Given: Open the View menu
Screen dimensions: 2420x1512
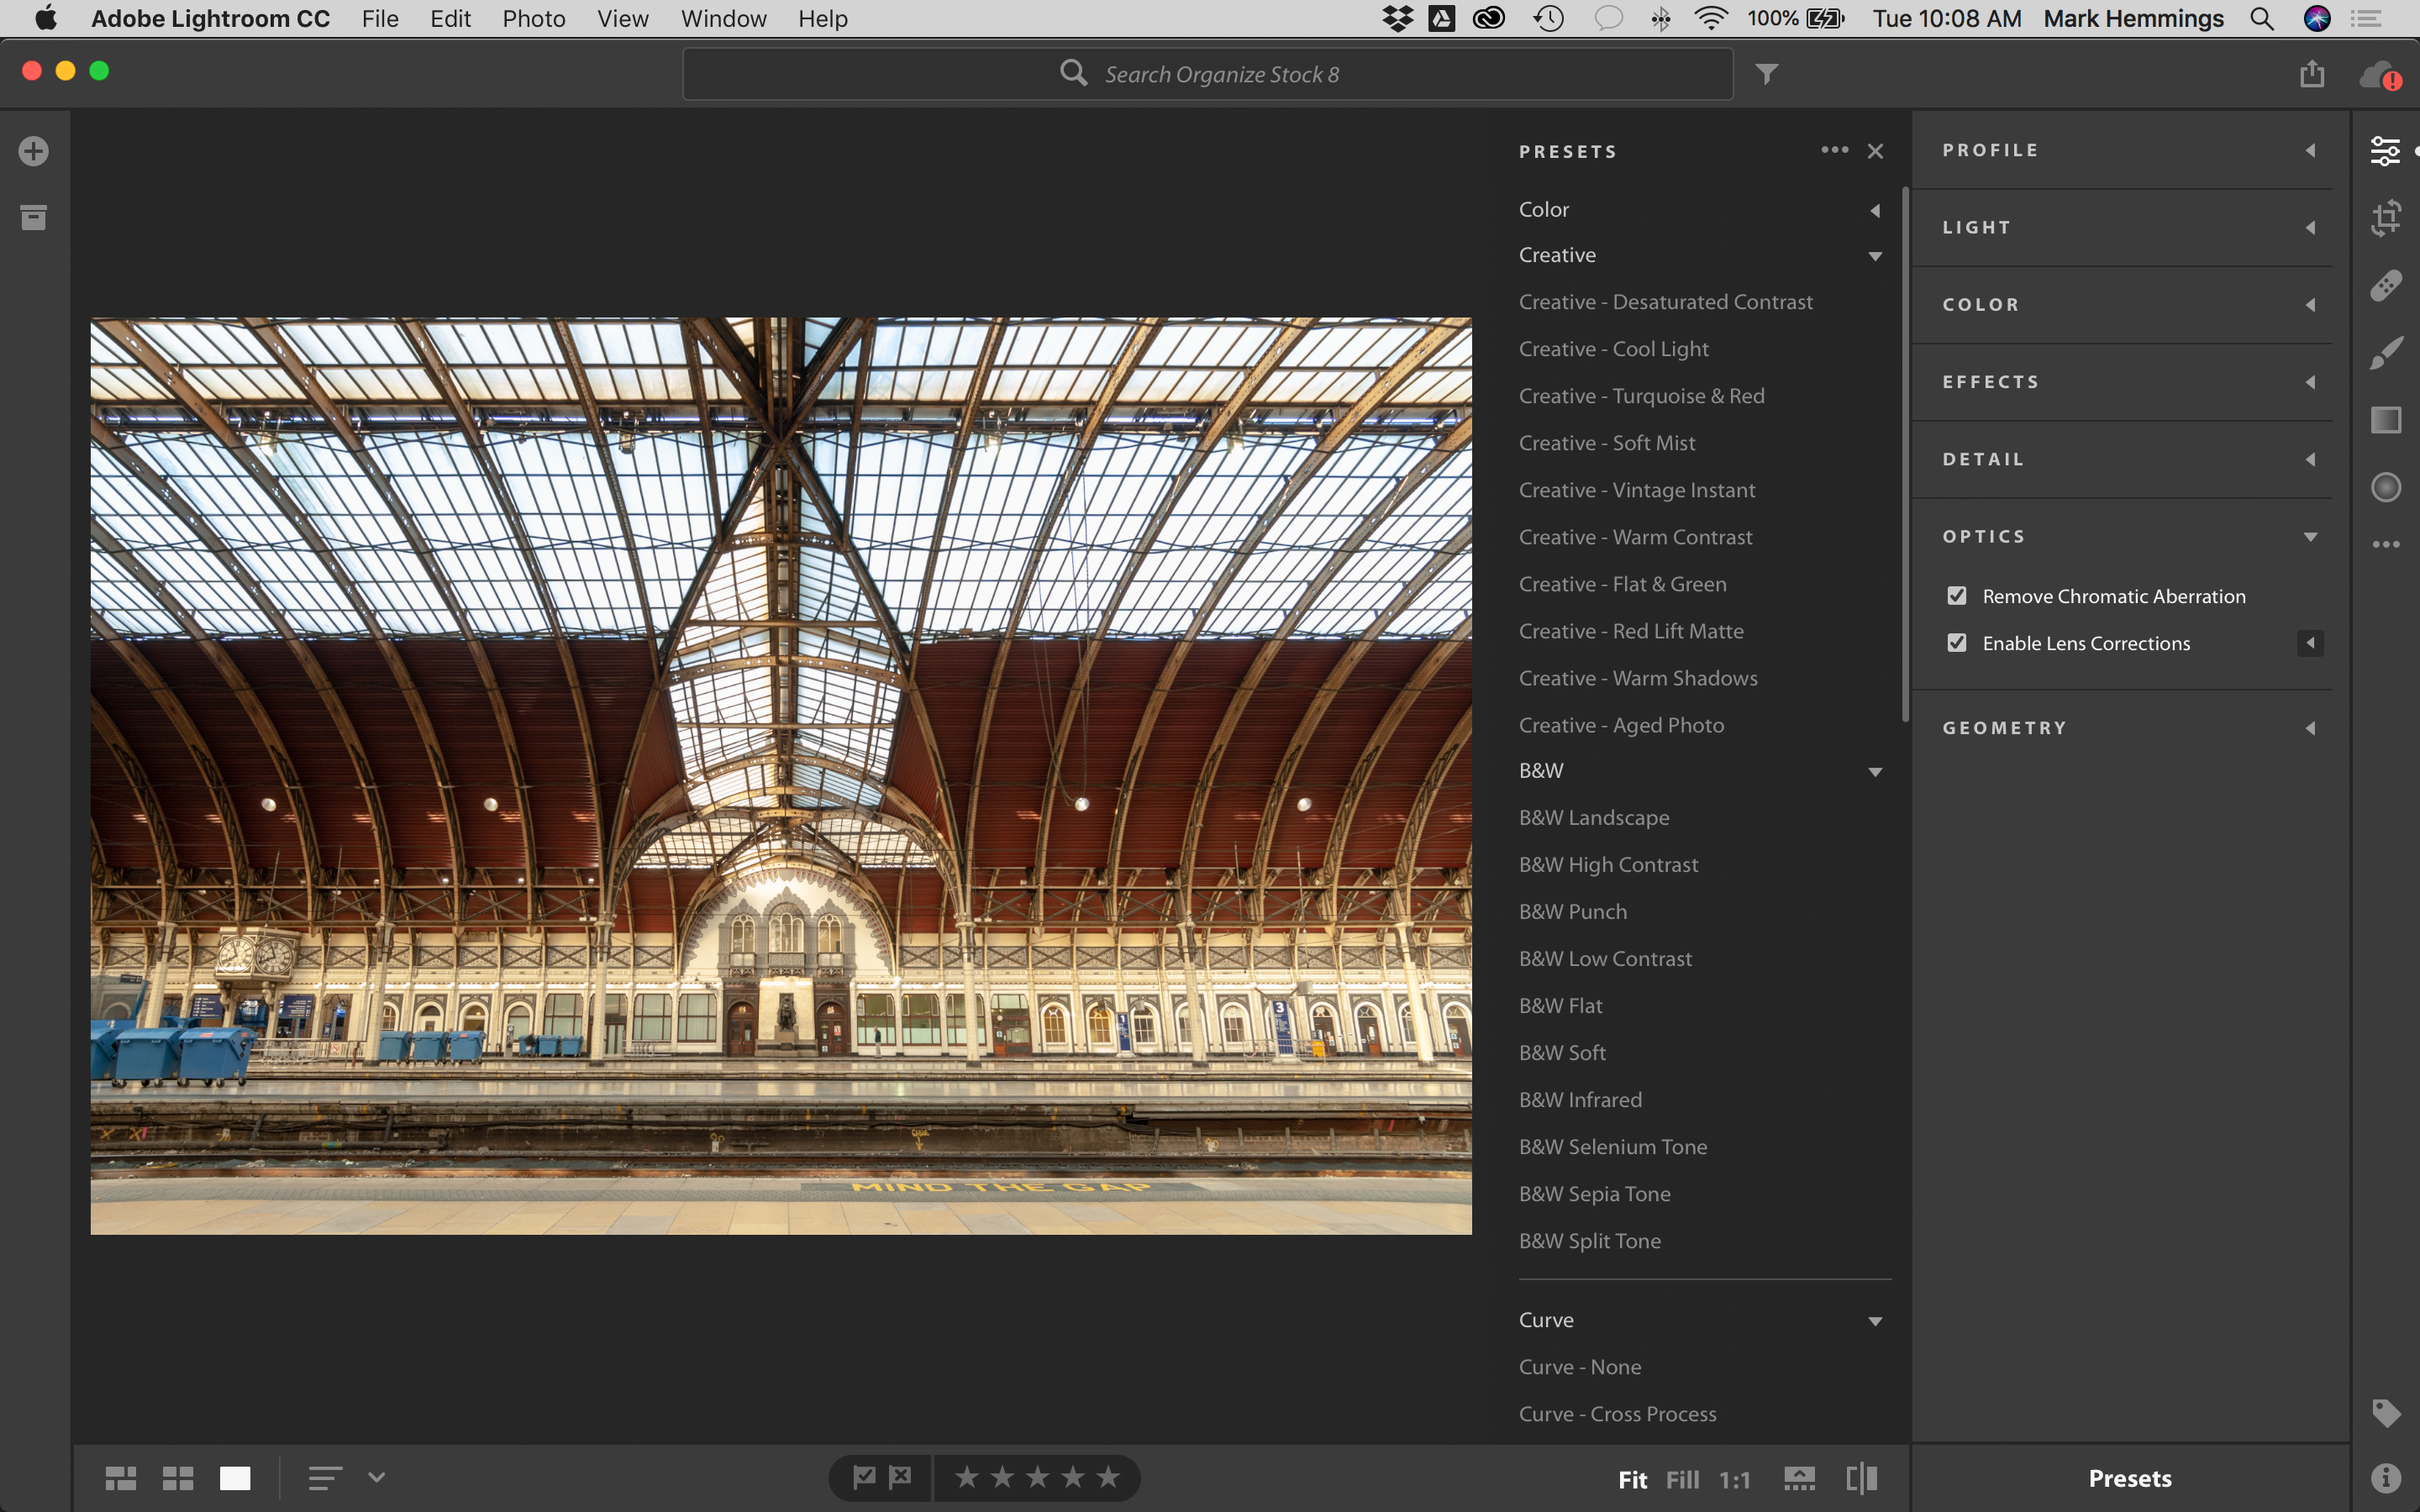Looking at the screenshot, I should tap(622, 19).
